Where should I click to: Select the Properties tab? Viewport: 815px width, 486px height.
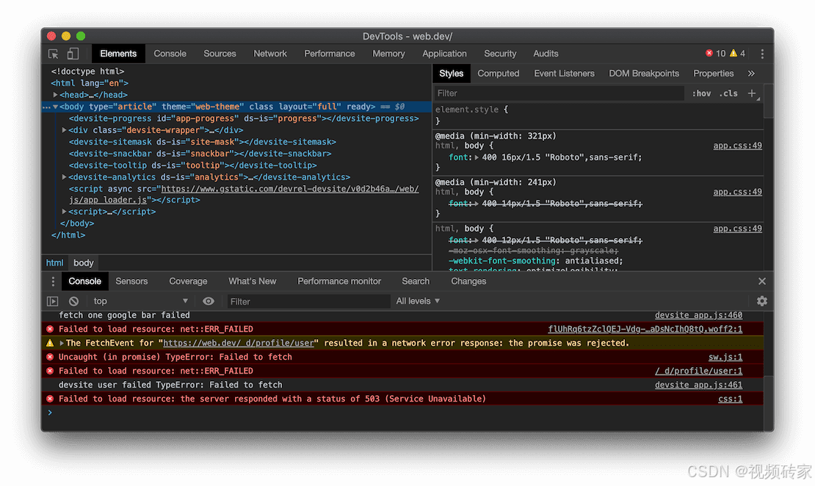click(713, 73)
